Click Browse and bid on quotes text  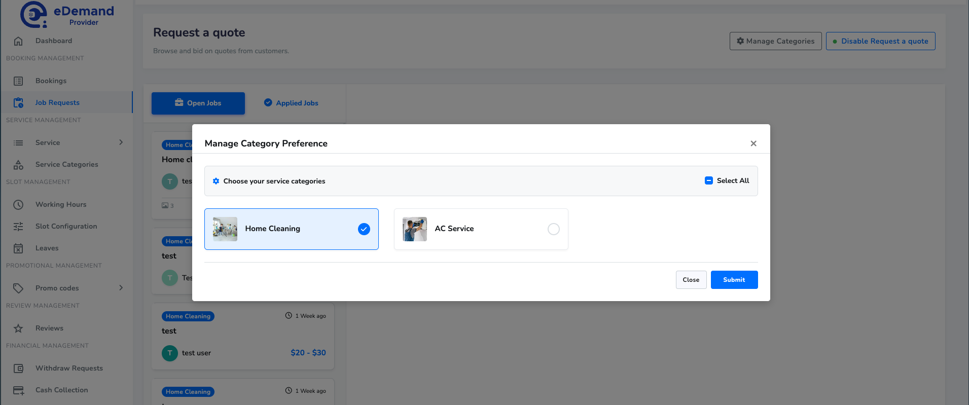point(221,51)
